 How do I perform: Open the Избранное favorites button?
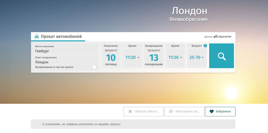point(220,111)
